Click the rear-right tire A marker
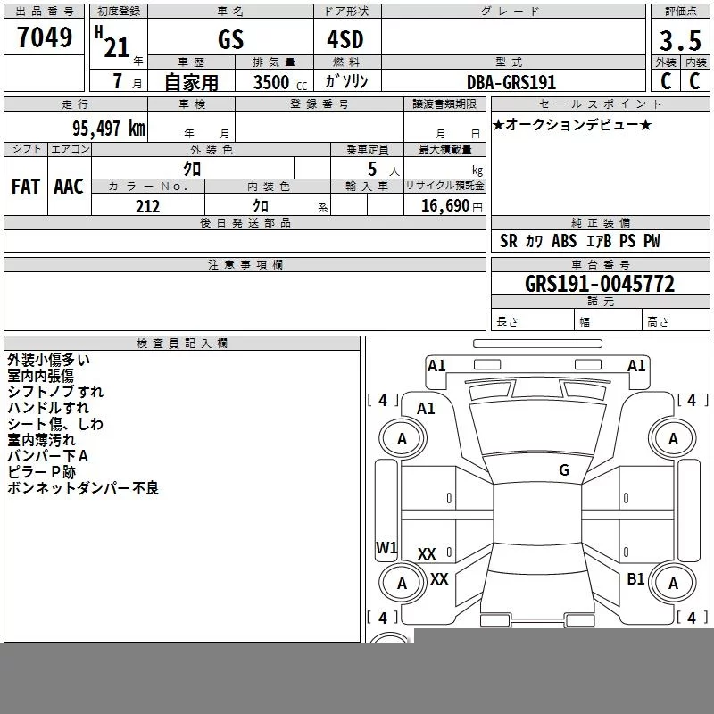The height and width of the screenshot is (714, 714). tap(673, 584)
